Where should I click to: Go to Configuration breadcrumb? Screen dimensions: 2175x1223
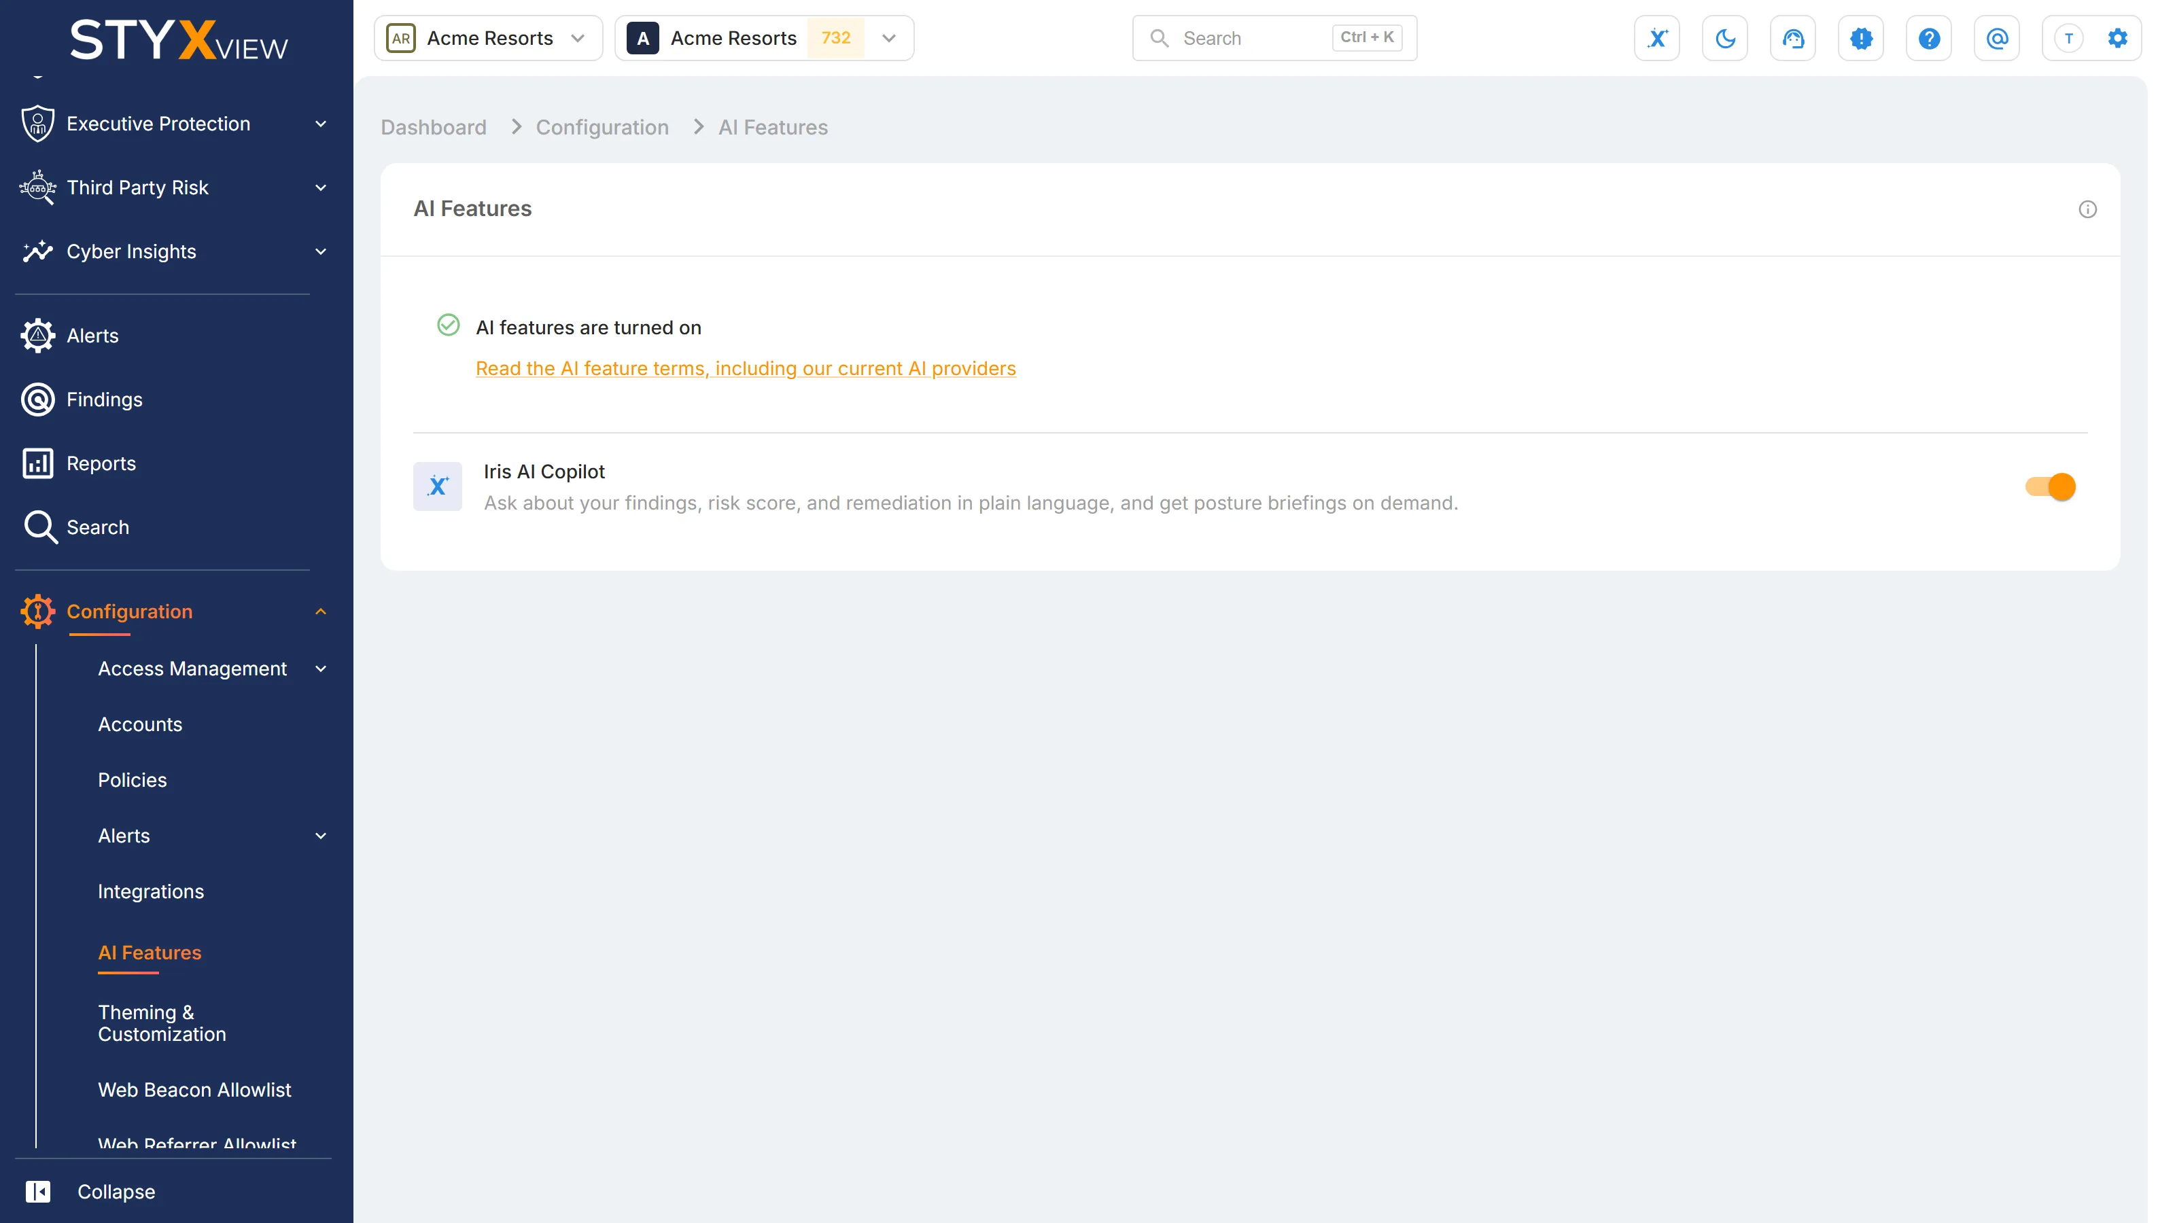[602, 126]
